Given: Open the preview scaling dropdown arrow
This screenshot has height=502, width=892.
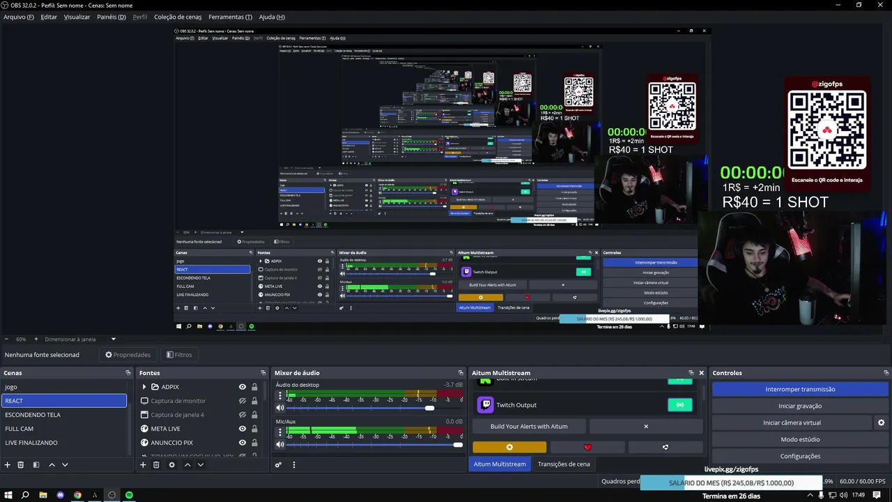Looking at the screenshot, I should [113, 340].
